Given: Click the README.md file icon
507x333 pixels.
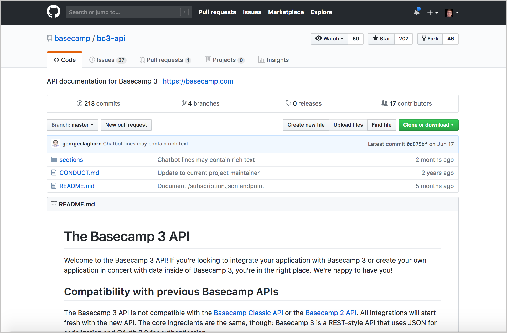Looking at the screenshot, I should point(54,185).
